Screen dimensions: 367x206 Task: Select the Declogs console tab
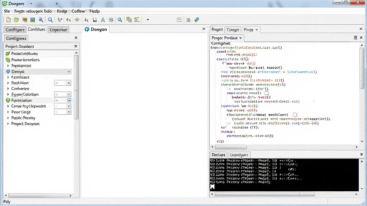coord(218,154)
